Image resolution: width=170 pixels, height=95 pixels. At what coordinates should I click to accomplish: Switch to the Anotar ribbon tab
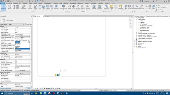pyautogui.click(x=35, y=3)
